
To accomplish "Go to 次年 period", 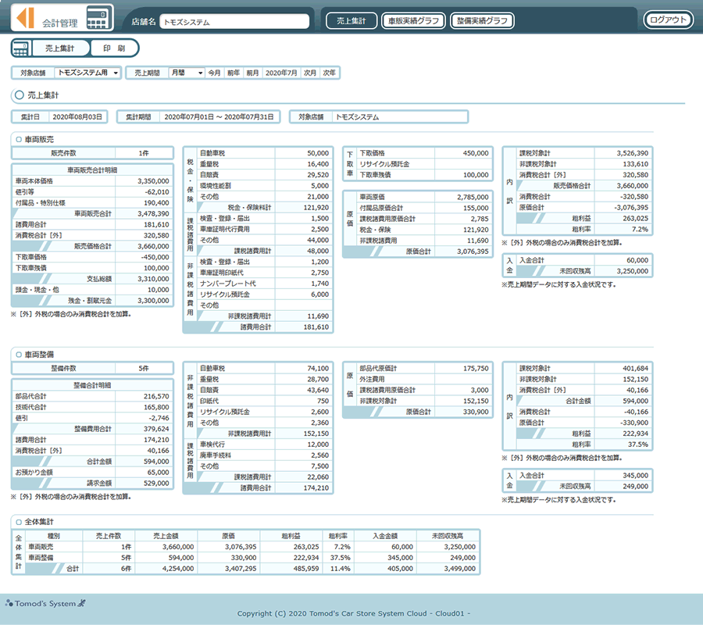I will pos(330,73).
